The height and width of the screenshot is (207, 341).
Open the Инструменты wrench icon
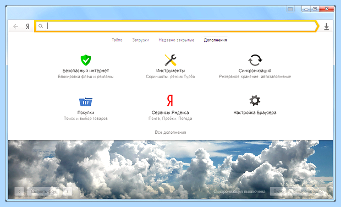click(170, 60)
